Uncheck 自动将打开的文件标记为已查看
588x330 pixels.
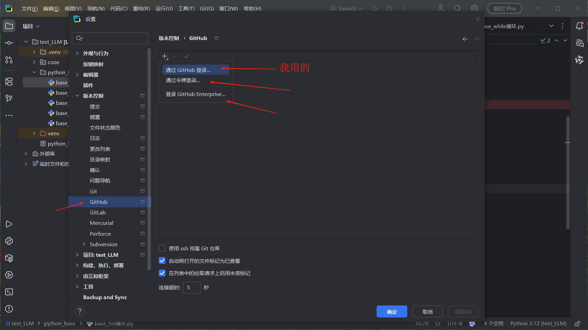click(x=162, y=261)
